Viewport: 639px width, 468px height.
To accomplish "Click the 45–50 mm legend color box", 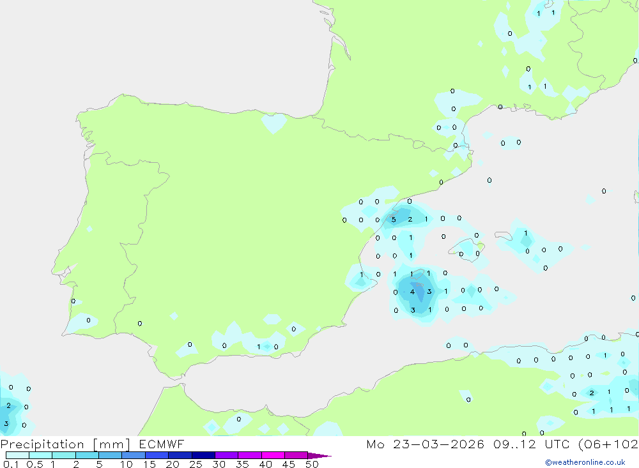I will tap(296, 455).
